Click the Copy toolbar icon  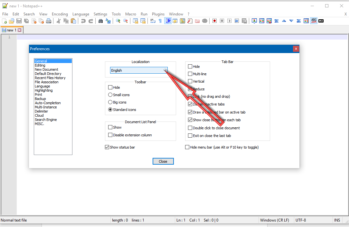(66, 21)
